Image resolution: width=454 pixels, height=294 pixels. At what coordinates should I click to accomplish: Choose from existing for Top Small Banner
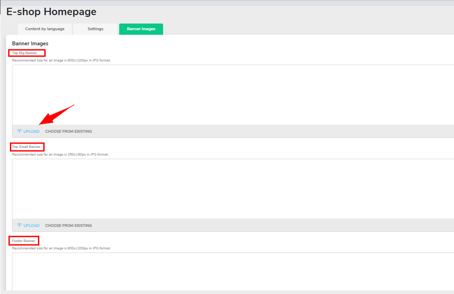coord(69,226)
